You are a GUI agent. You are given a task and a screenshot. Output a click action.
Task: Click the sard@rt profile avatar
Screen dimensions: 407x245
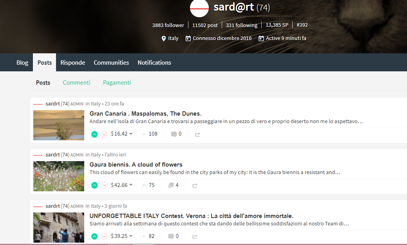(199, 8)
